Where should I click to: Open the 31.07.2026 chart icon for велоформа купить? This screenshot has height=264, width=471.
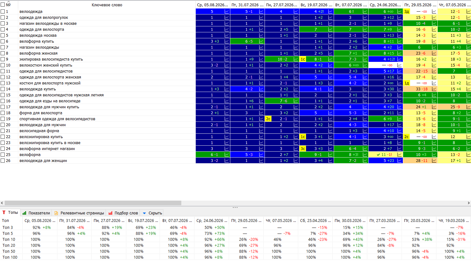[x=261, y=41]
